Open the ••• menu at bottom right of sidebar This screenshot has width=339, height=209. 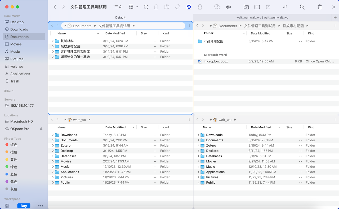tap(40, 206)
